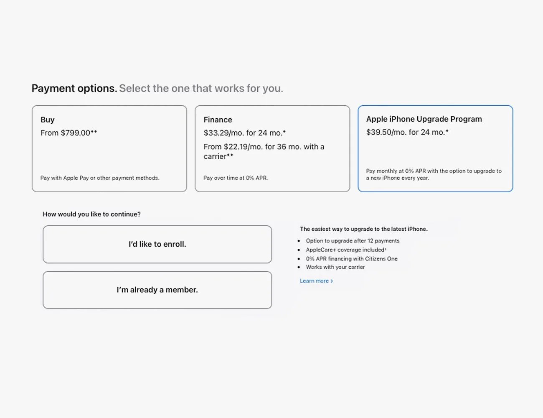Click the footnote asterisks after the word carrier
The width and height of the screenshot is (543, 418).
(x=230, y=155)
